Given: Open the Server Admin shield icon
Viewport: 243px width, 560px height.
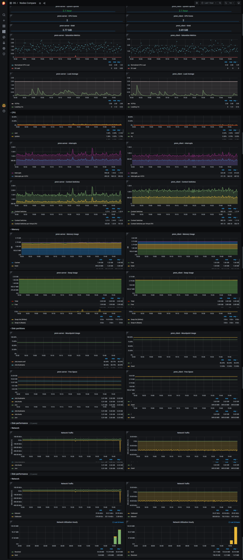Looking at the screenshot, I should click(4, 54).
